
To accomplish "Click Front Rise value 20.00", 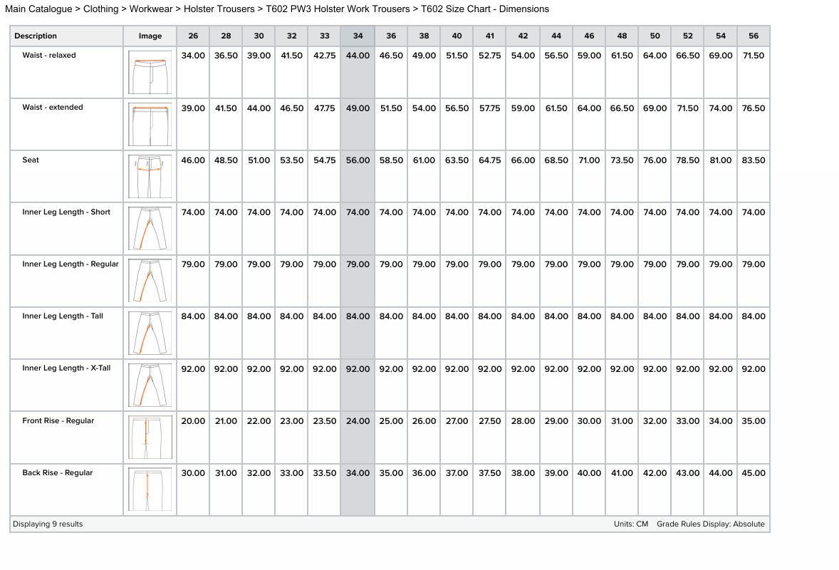I will pos(193,420).
